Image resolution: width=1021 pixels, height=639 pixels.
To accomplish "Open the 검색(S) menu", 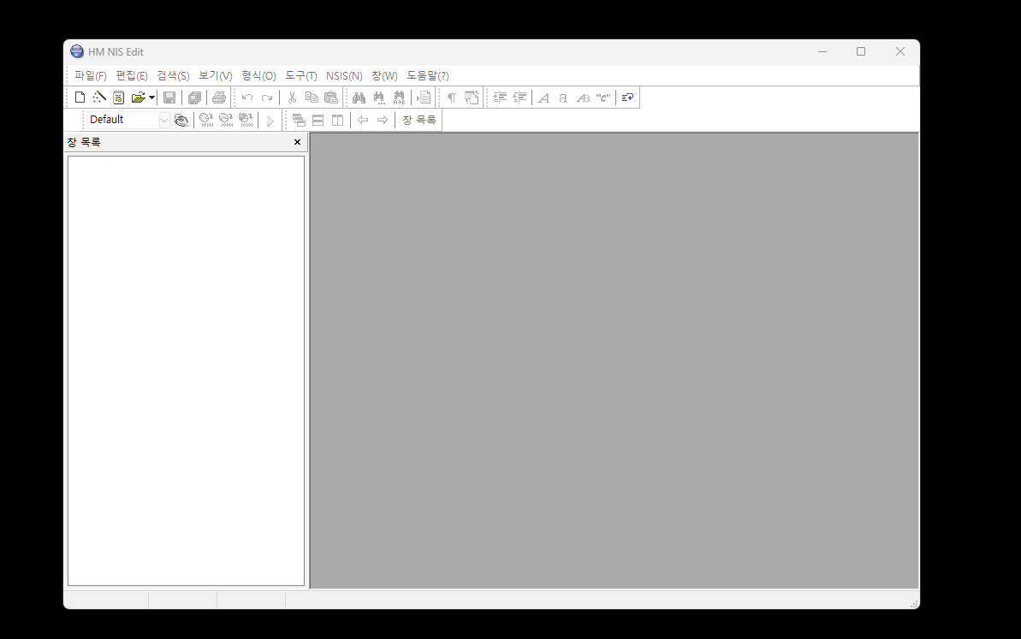I will 173,75.
